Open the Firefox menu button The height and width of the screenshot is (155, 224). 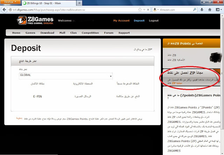10,2
